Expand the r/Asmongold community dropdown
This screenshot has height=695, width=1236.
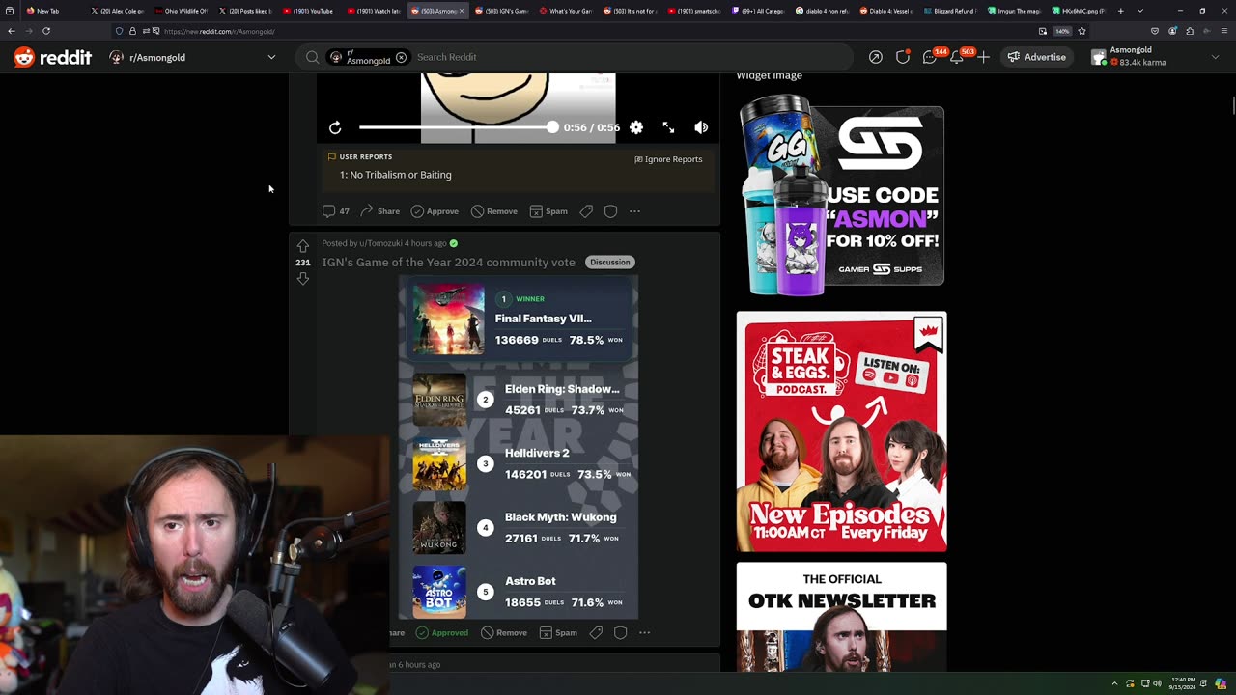(271, 57)
